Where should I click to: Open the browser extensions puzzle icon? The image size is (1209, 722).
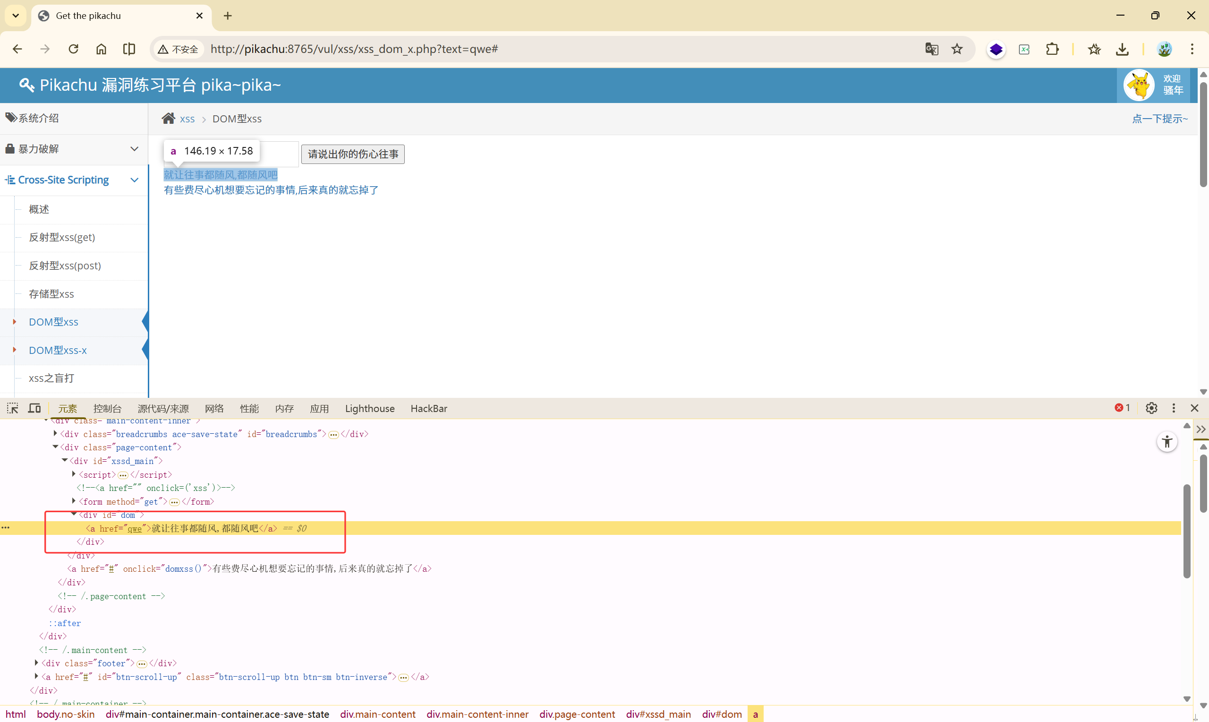coord(1052,49)
